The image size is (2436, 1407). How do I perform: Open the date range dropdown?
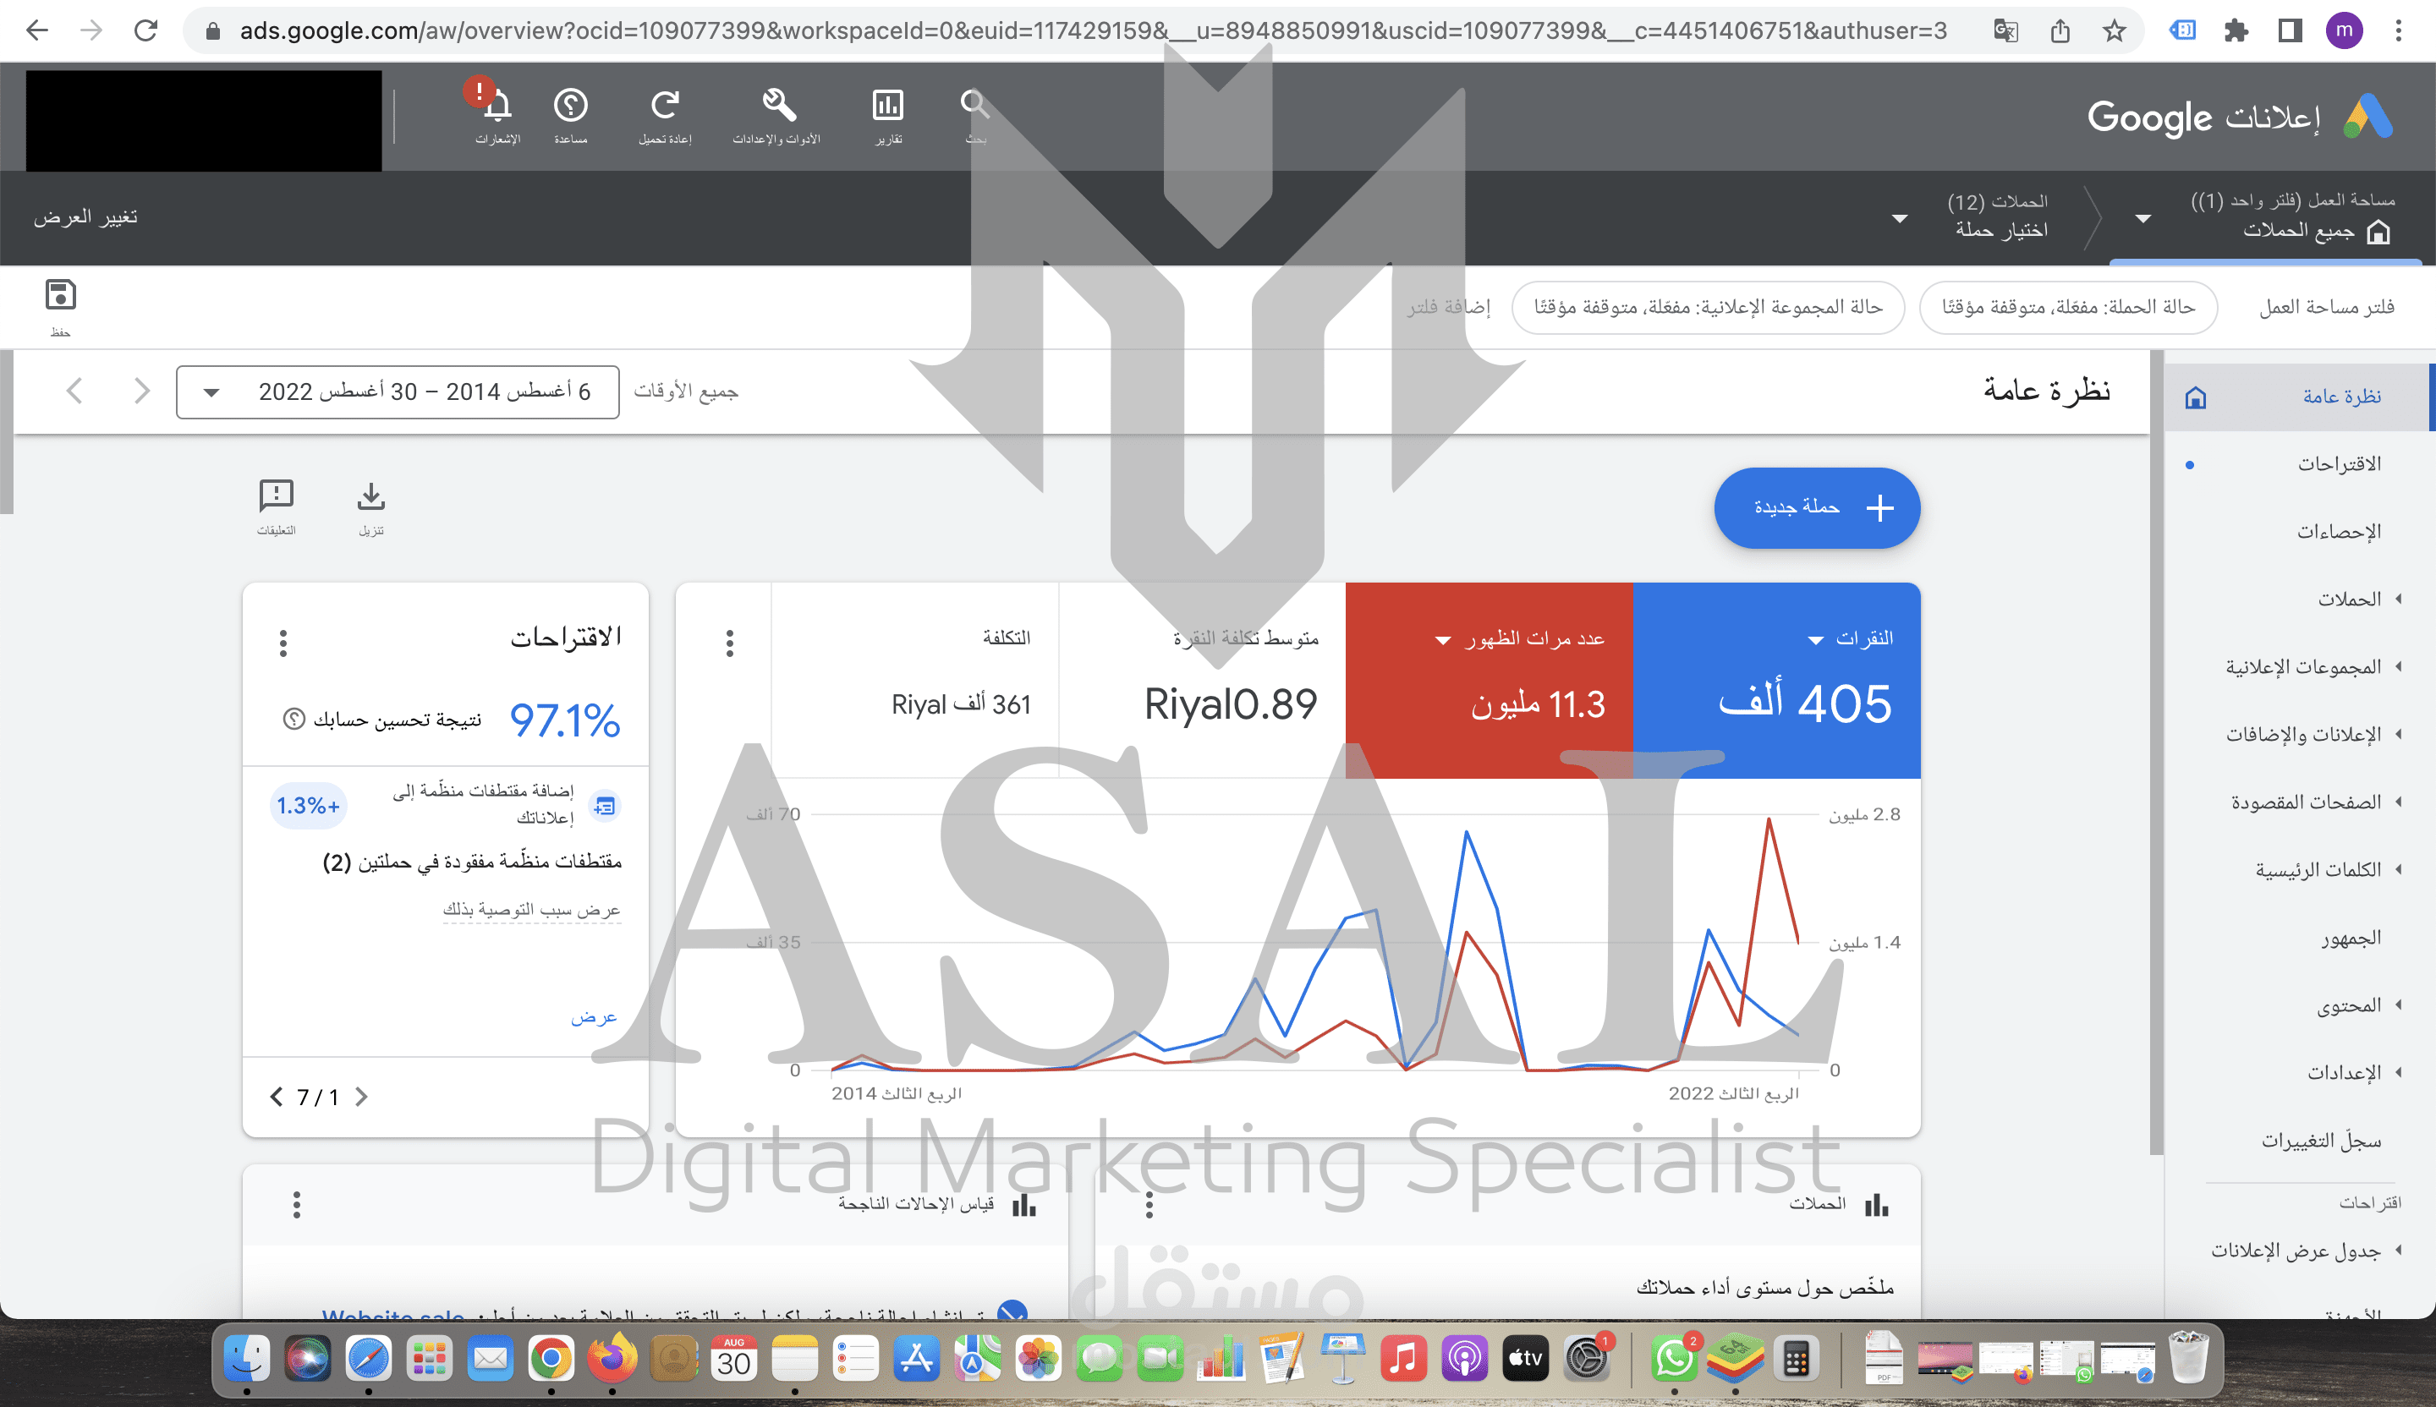pyautogui.click(x=398, y=392)
